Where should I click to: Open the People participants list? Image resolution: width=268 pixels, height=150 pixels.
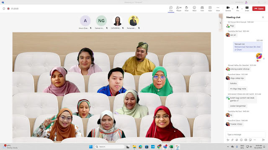179,9
